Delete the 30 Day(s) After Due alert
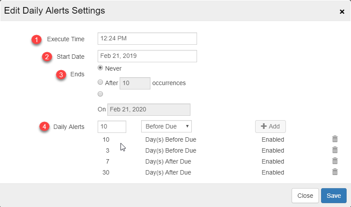The width and height of the screenshot is (351, 207). point(335,172)
